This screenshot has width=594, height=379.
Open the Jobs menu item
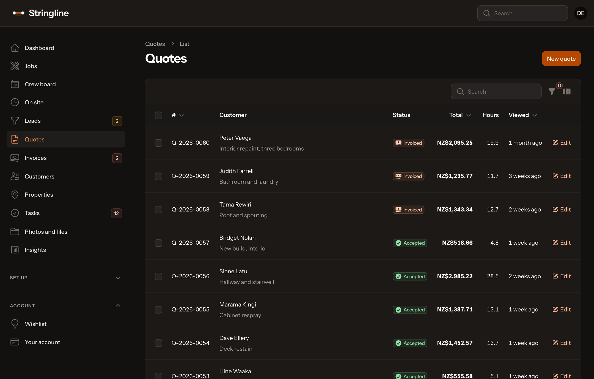point(66,66)
